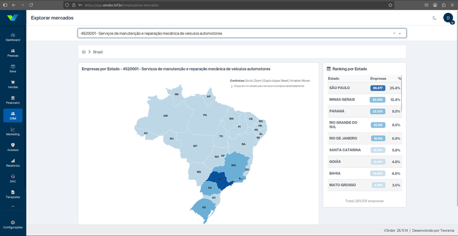Bookmark page with star icon
The width and height of the screenshot is (458, 236).
(x=390, y=5)
